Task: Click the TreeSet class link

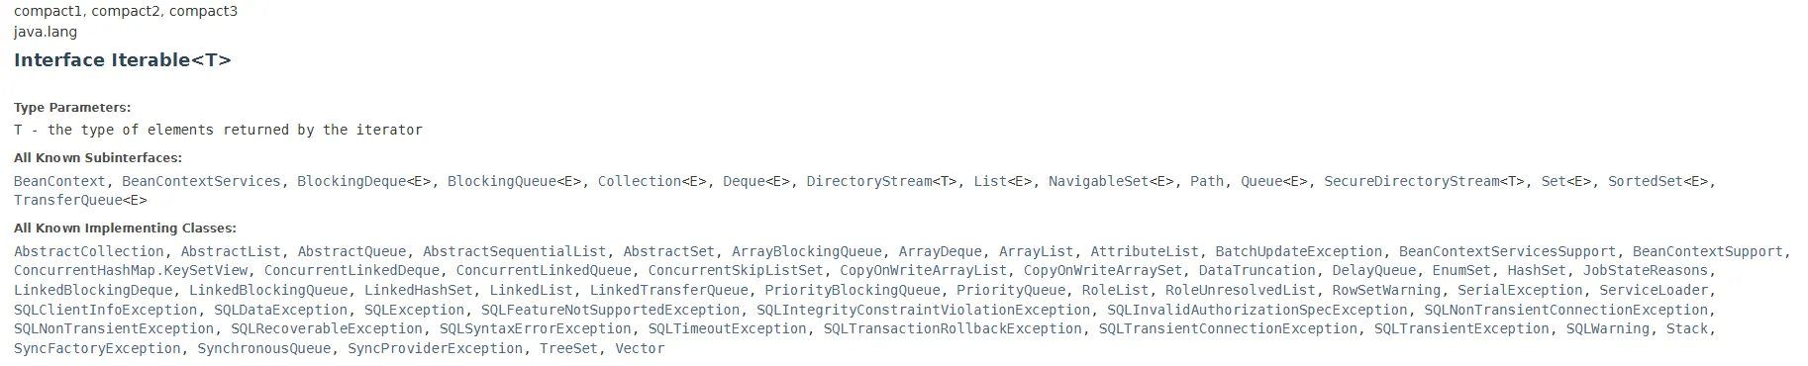Action: (x=569, y=348)
